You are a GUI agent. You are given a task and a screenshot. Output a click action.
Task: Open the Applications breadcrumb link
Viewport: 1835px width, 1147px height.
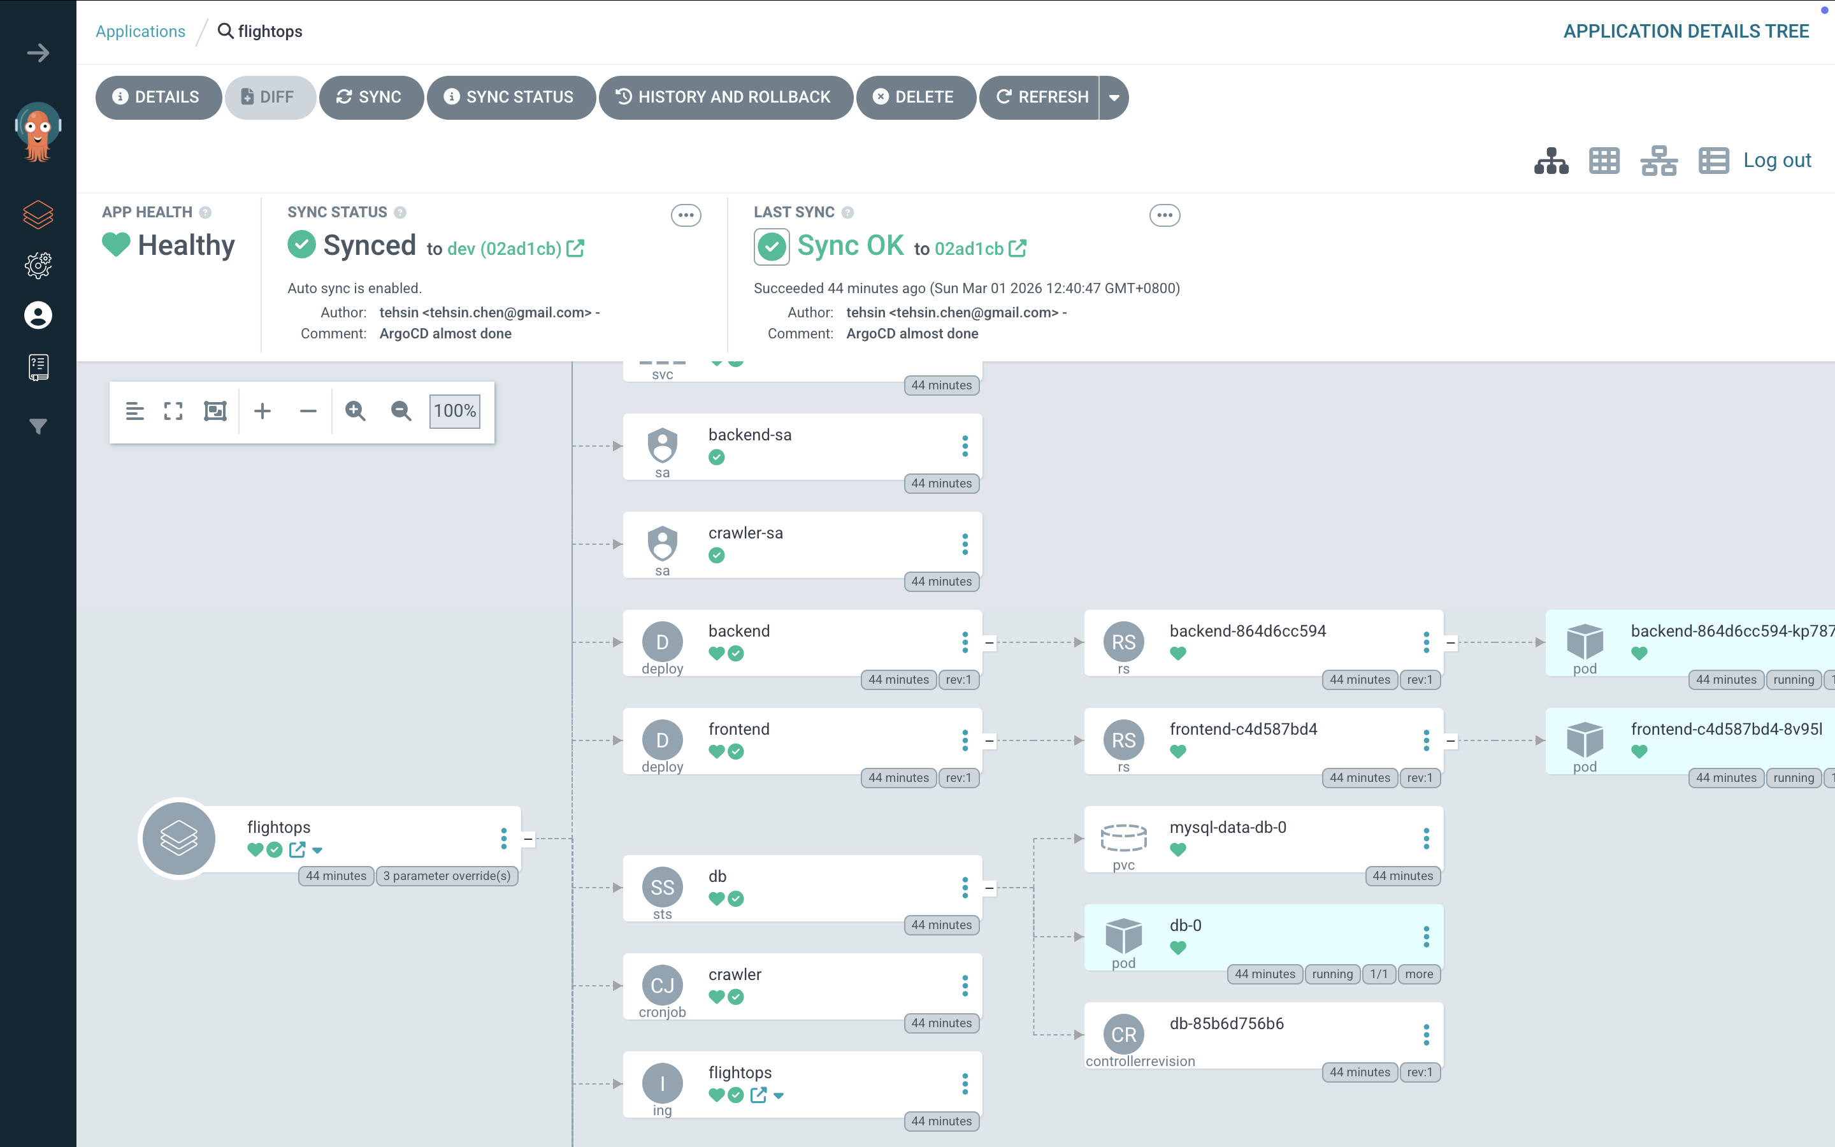(140, 31)
